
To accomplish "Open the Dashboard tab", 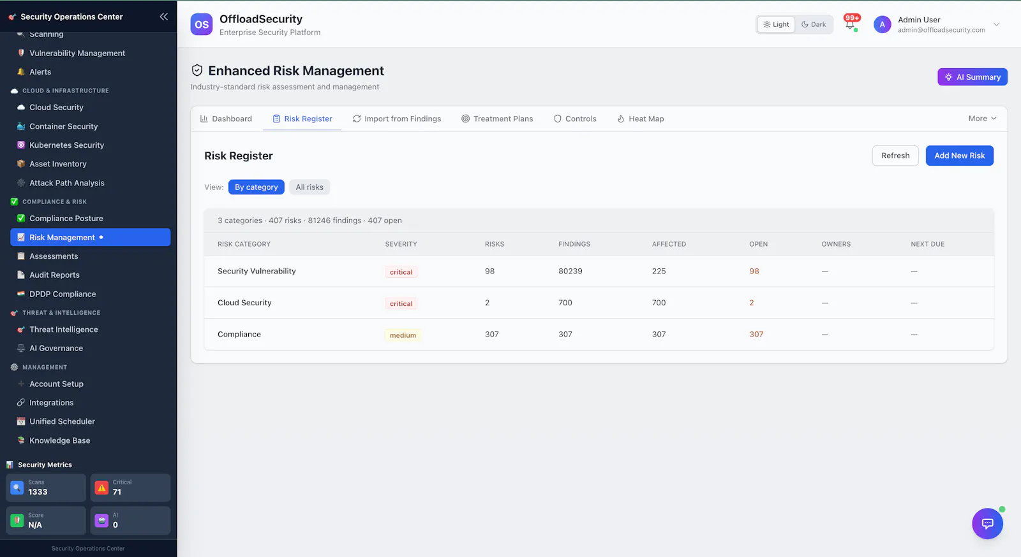I will pos(226,119).
